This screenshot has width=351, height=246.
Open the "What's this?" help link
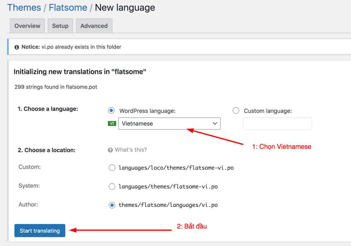(x=131, y=150)
